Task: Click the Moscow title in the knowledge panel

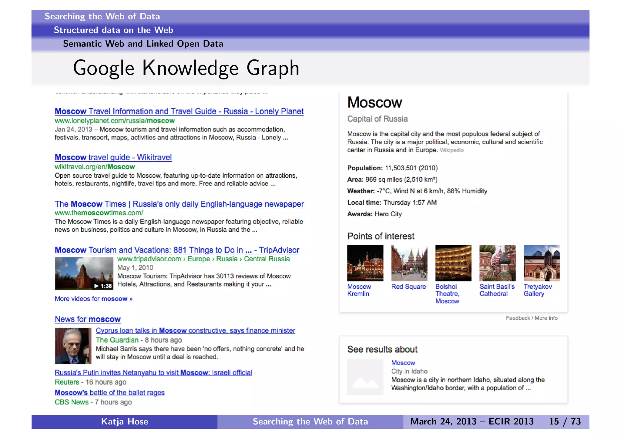Action: tap(374, 102)
